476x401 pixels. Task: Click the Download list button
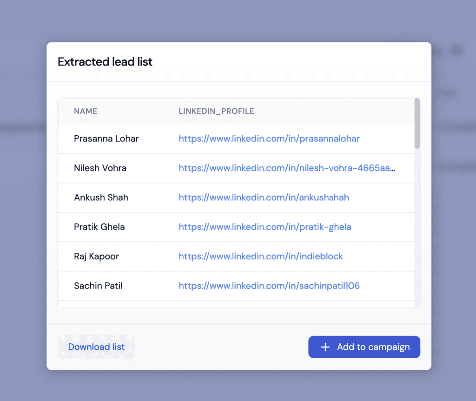(96, 347)
